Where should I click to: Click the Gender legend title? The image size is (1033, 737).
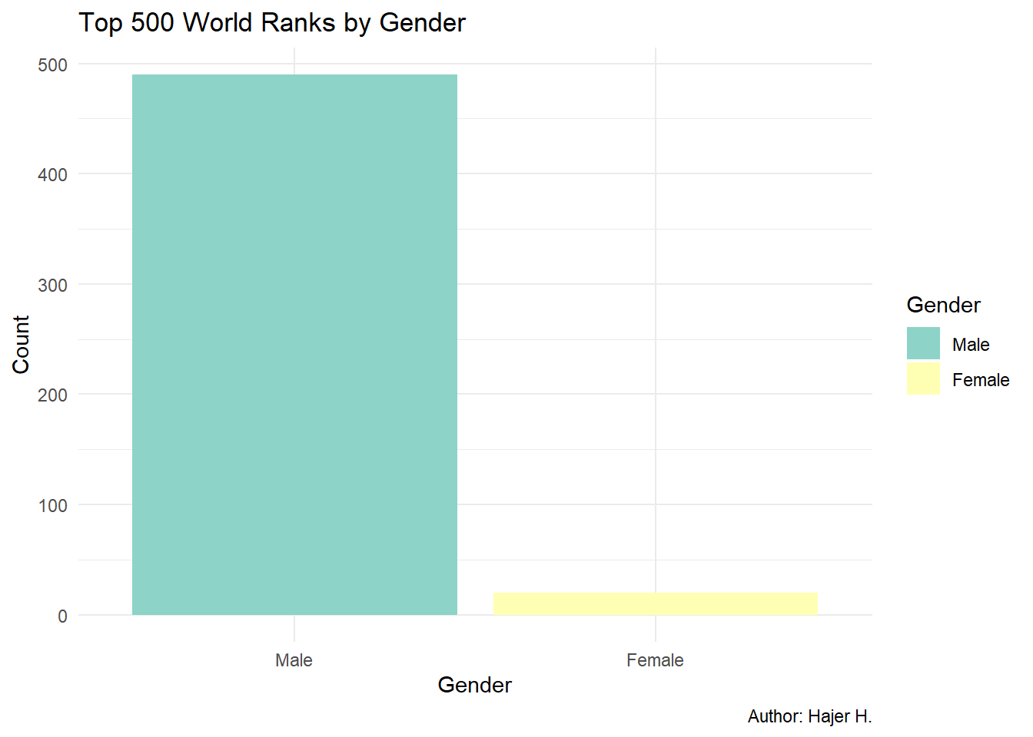click(943, 305)
